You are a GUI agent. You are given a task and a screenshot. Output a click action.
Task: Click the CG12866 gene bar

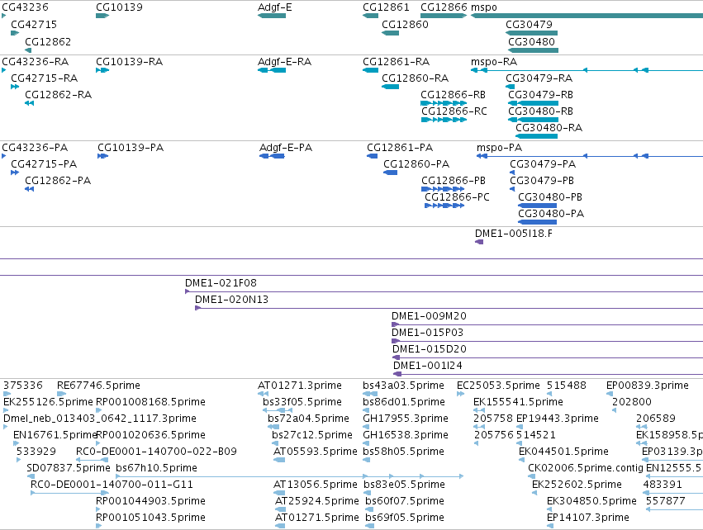pos(444,16)
